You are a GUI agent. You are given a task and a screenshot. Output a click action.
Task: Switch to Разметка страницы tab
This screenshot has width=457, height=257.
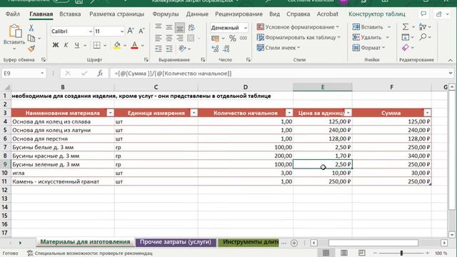(116, 14)
